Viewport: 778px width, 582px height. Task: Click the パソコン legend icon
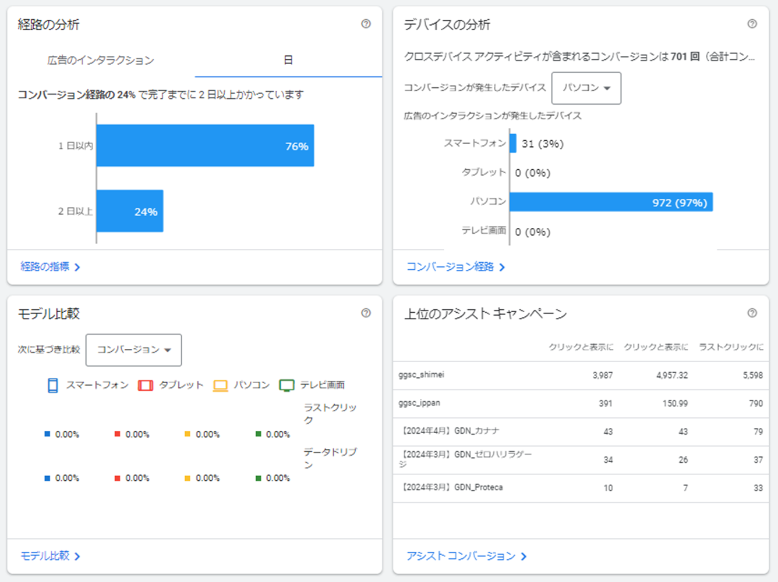pyautogui.click(x=221, y=385)
